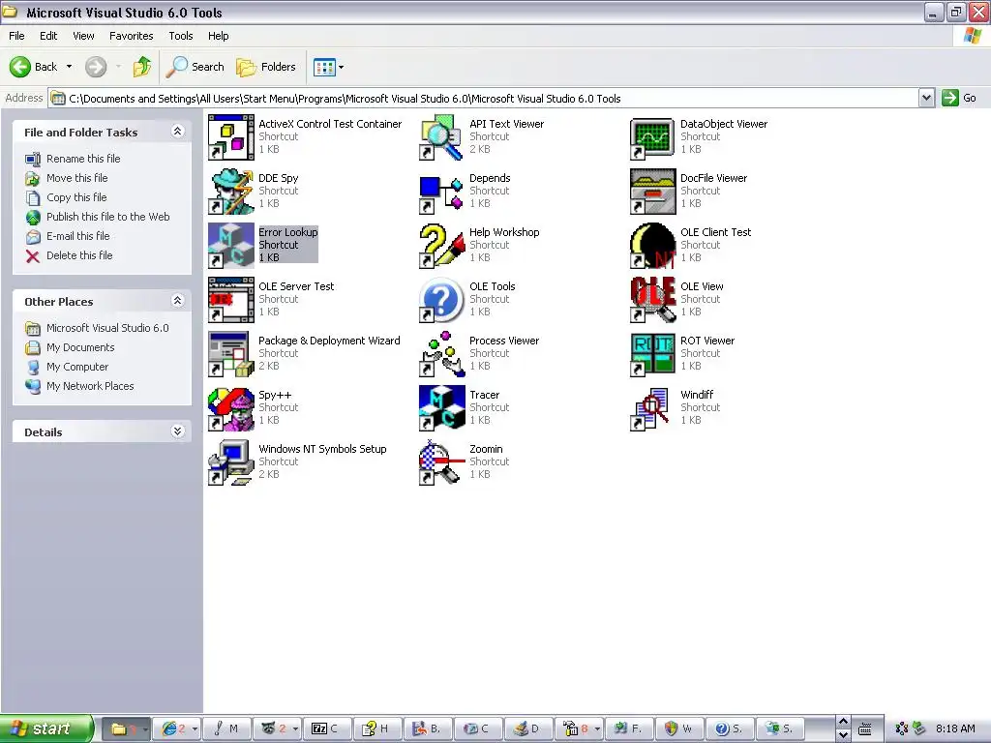Click the Go button
This screenshot has height=743, width=991.
(x=959, y=98)
